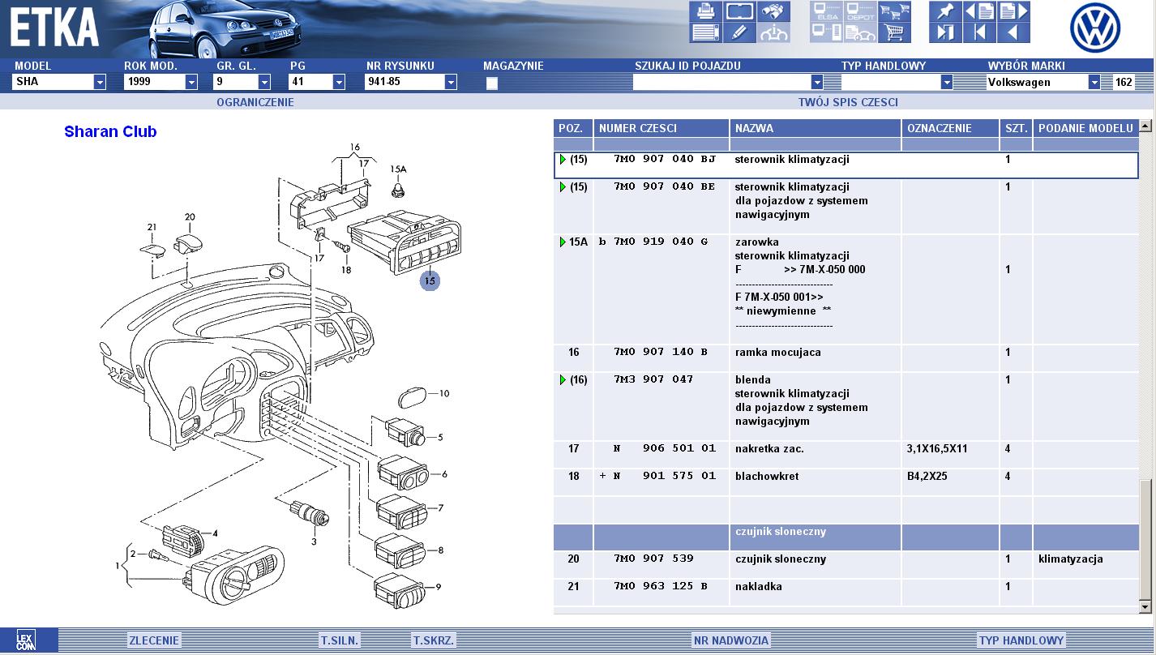Click the LexCom logo
The image size is (1156, 655).
pos(25,640)
